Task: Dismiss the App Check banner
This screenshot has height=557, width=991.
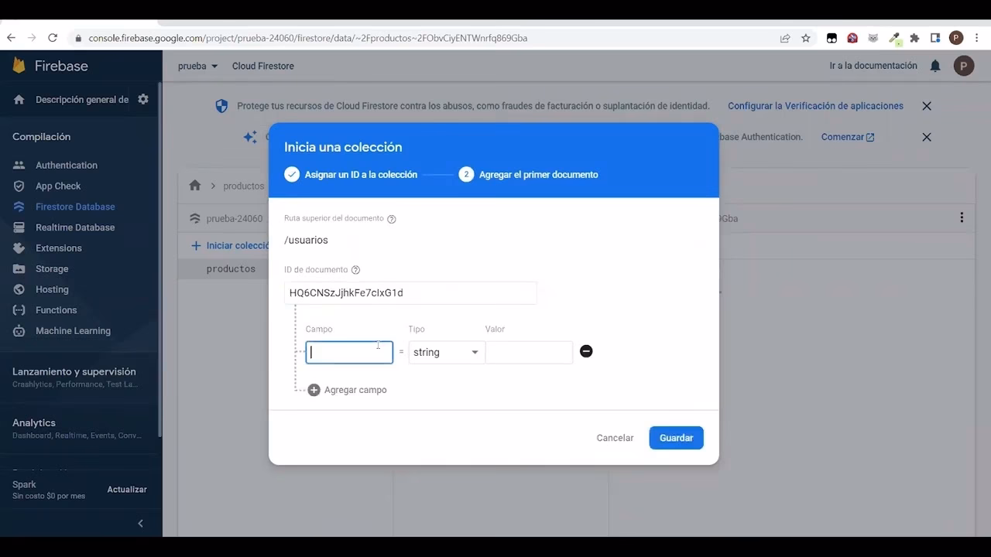Action: click(x=927, y=106)
